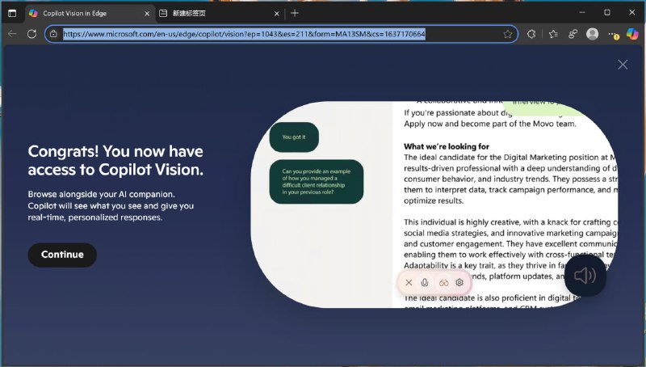Select the Copilot Vision in Edge tab
The image size is (646, 367).
(x=81, y=13)
